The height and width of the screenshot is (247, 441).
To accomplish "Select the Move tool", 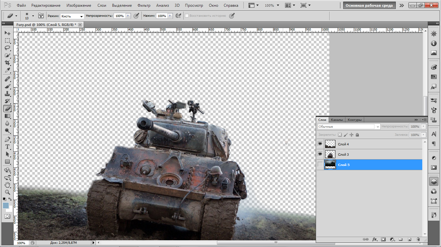I will tap(7, 33).
